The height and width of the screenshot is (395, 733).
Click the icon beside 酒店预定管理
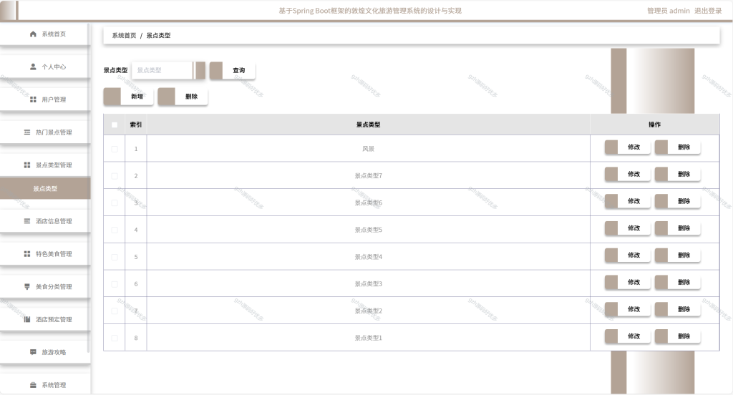[27, 319]
